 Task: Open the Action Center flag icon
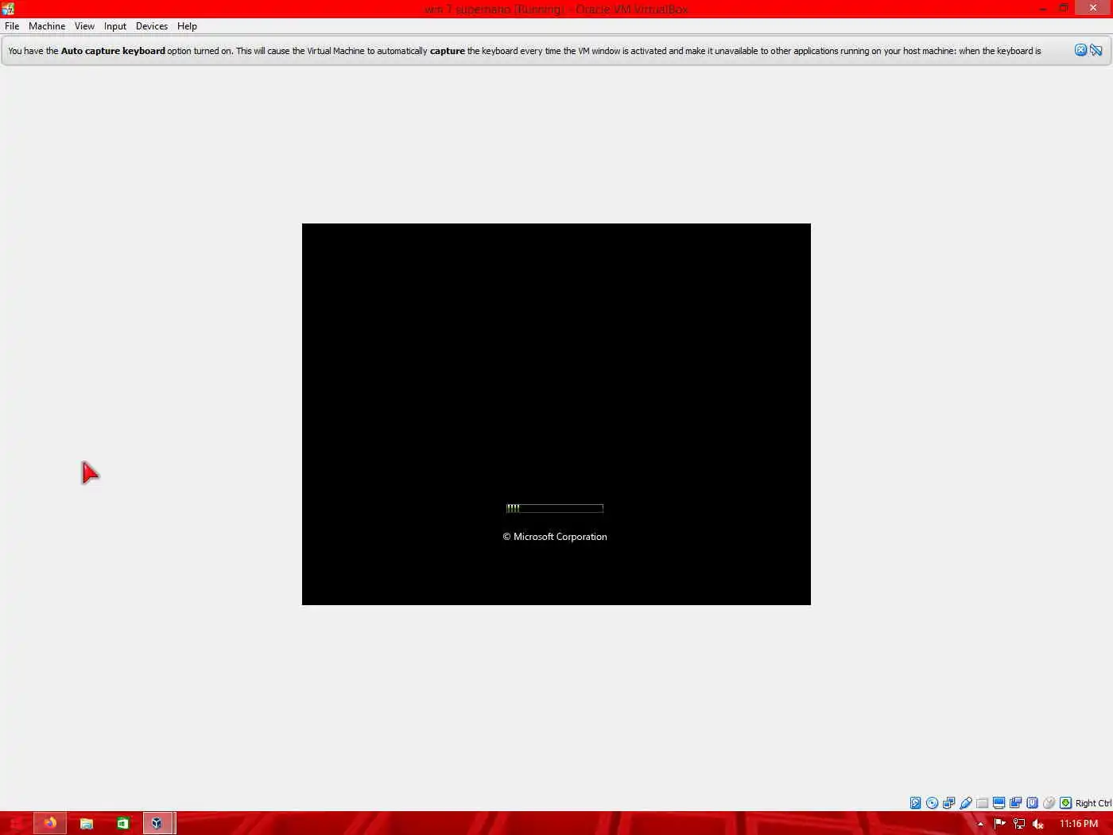1000,824
